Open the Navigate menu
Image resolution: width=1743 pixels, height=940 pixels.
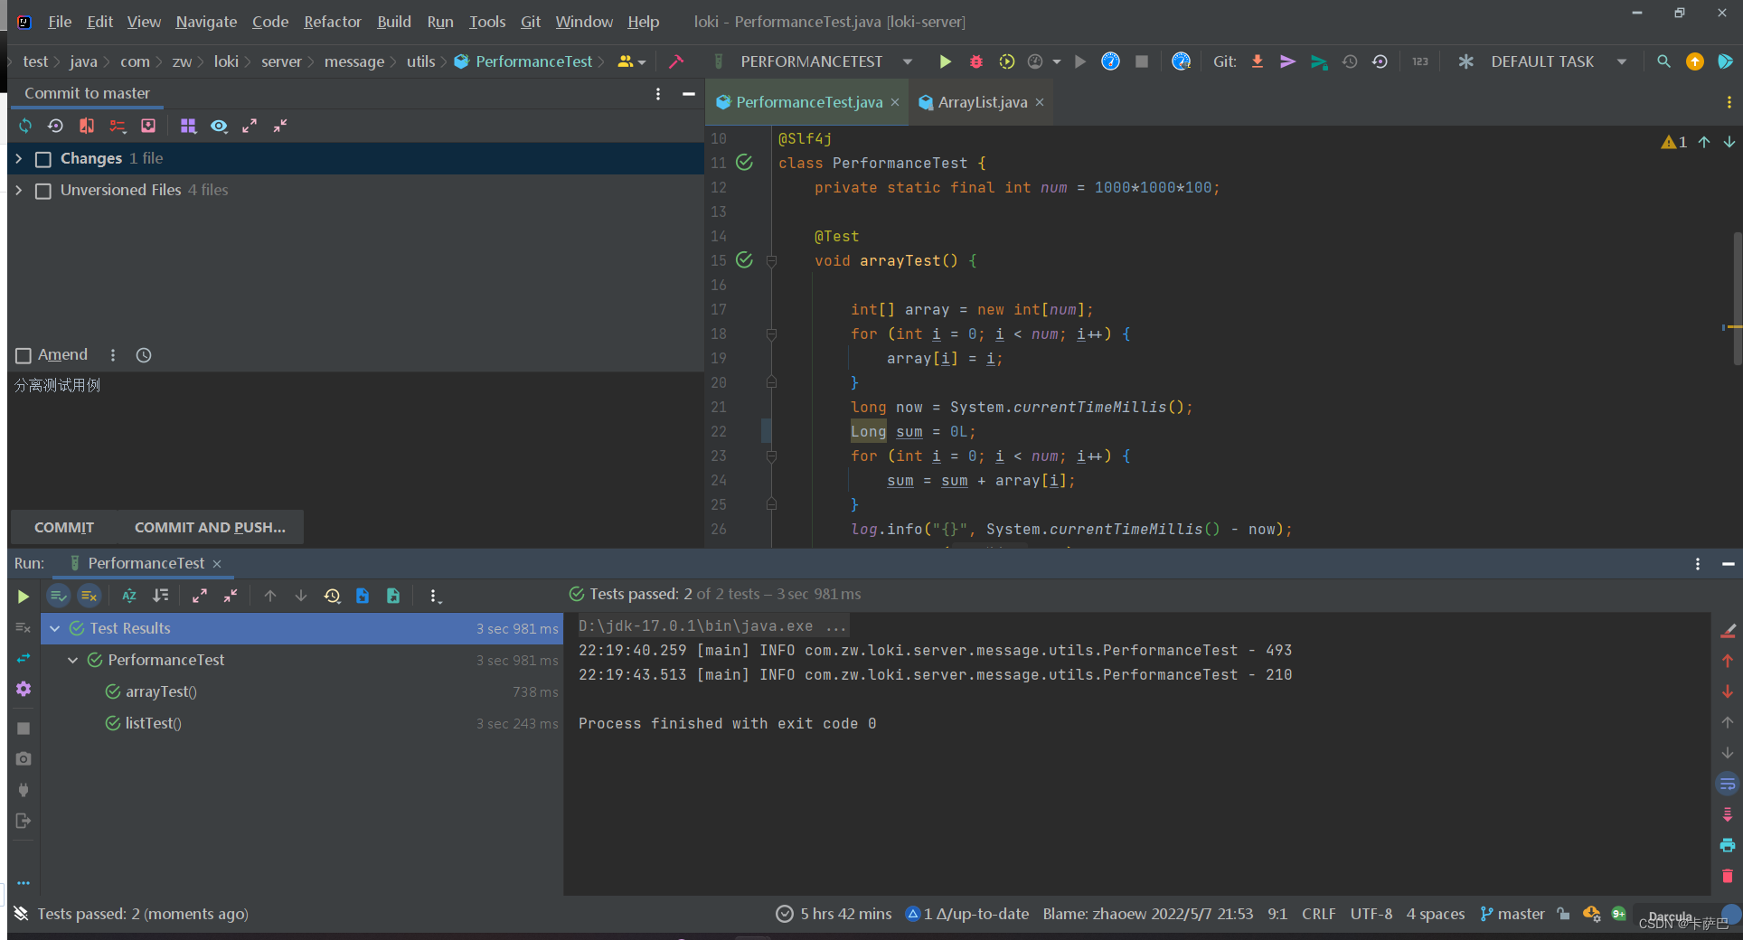206,22
